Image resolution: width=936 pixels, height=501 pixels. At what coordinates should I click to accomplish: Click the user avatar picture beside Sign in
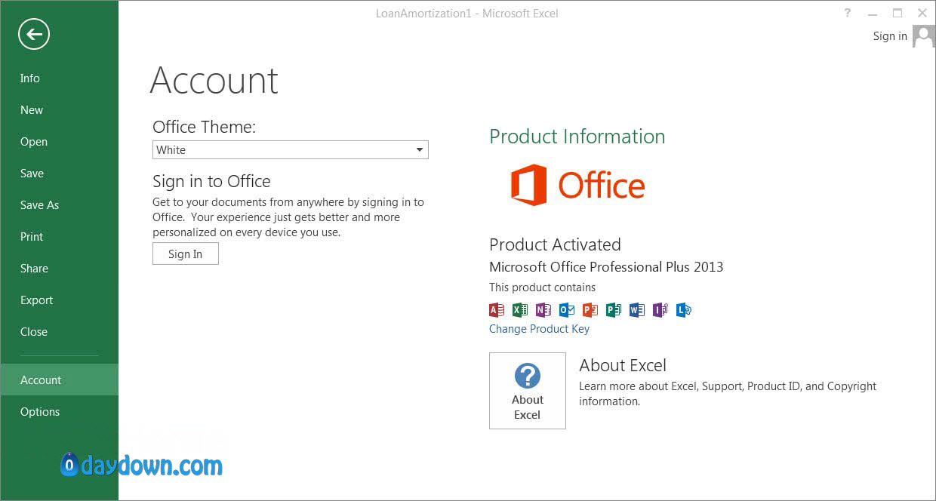coord(923,35)
